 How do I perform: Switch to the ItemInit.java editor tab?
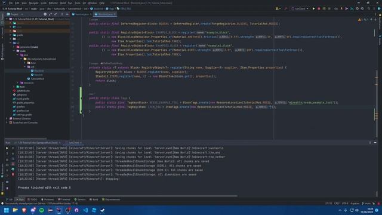point(81,14)
